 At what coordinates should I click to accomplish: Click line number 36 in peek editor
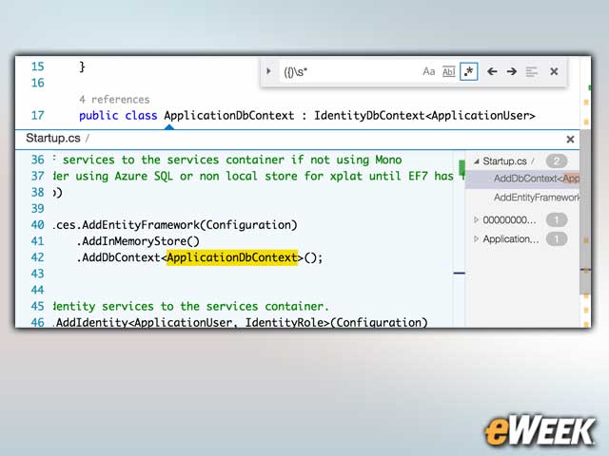click(38, 160)
